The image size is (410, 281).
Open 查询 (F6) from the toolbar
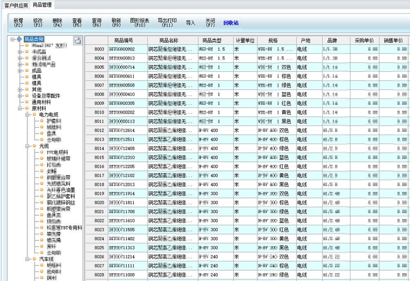click(96, 23)
